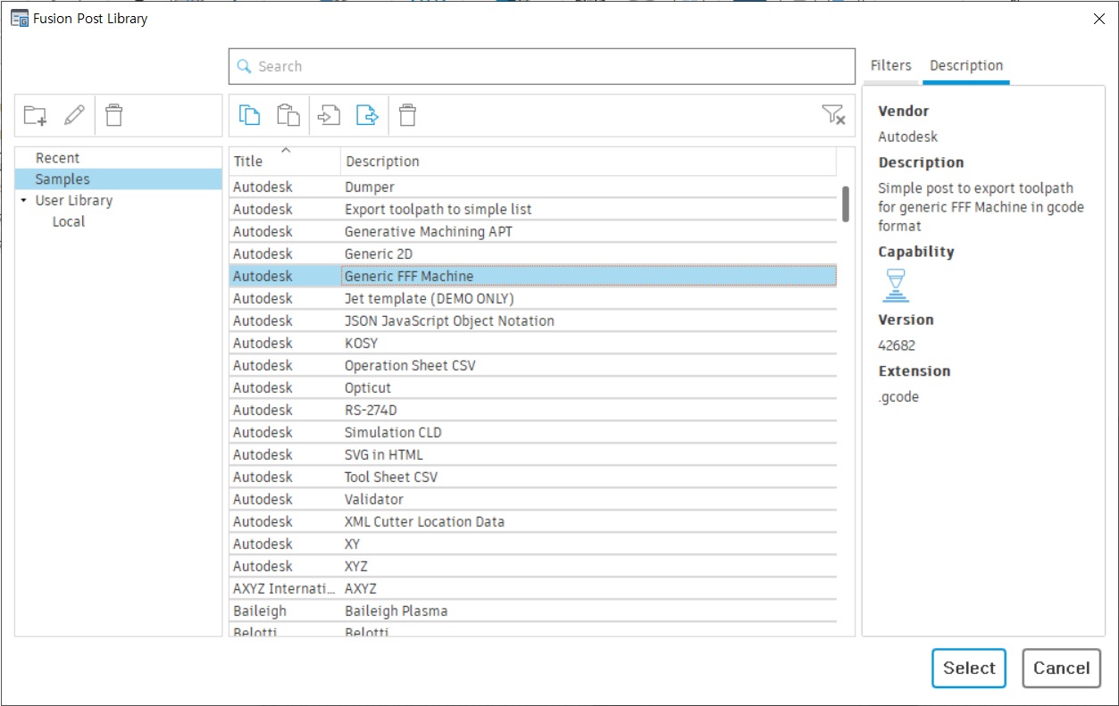The image size is (1119, 706).
Task: Click the .gcode extension value
Action: [x=898, y=397]
